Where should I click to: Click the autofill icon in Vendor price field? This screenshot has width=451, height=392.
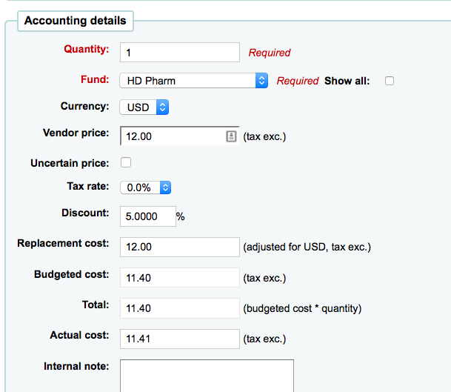point(230,136)
